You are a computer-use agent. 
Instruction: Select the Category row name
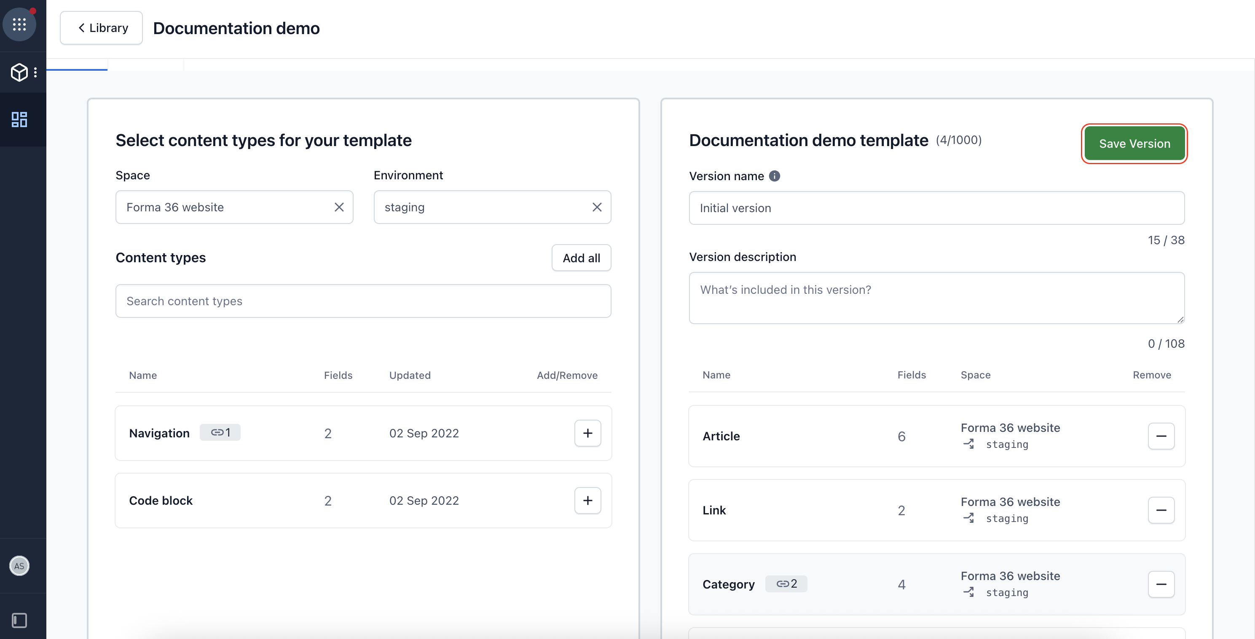(728, 584)
